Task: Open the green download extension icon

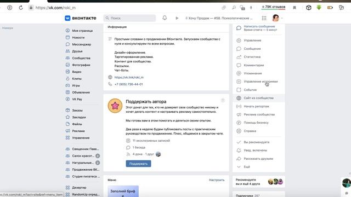Action: tap(319, 8)
